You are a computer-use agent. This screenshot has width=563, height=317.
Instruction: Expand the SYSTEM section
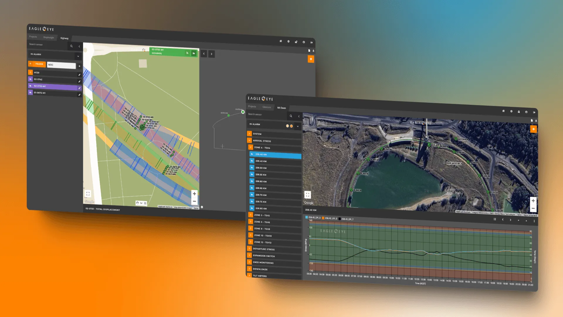[x=249, y=134]
